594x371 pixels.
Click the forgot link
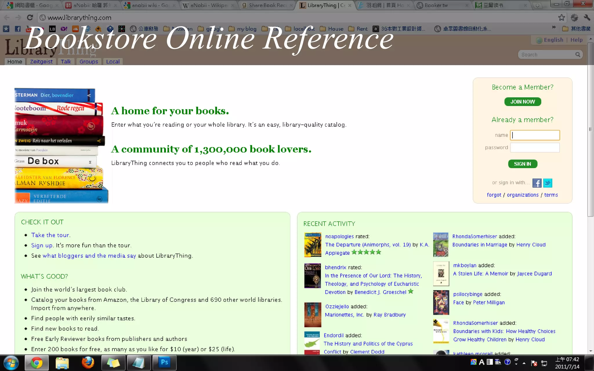[x=494, y=195]
